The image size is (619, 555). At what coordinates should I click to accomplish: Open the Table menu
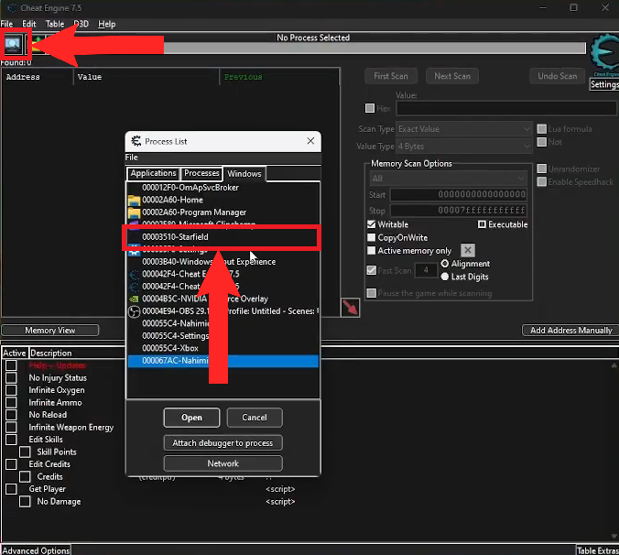click(55, 23)
